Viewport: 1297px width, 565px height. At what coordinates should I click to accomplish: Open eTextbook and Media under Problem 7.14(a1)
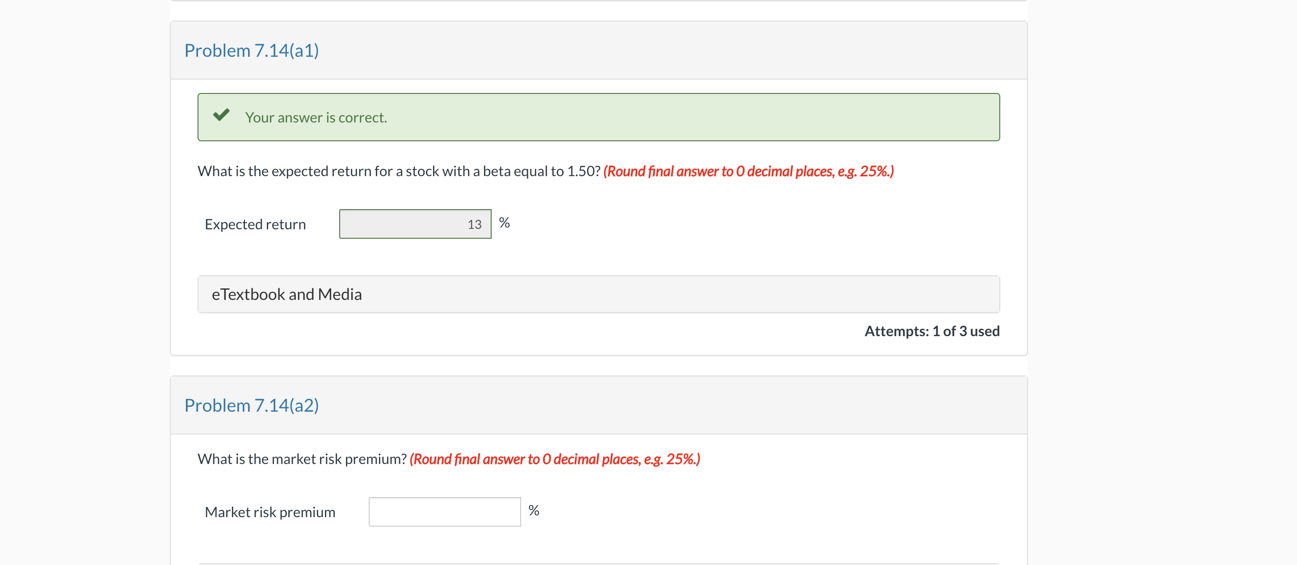286,294
